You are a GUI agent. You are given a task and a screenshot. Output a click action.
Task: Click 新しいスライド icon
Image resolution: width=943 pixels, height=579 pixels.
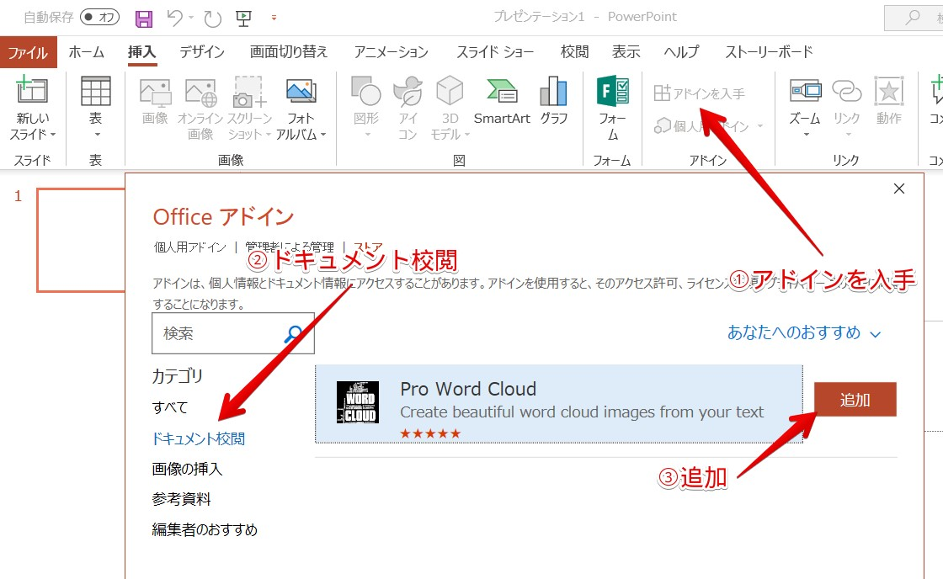pos(32,91)
